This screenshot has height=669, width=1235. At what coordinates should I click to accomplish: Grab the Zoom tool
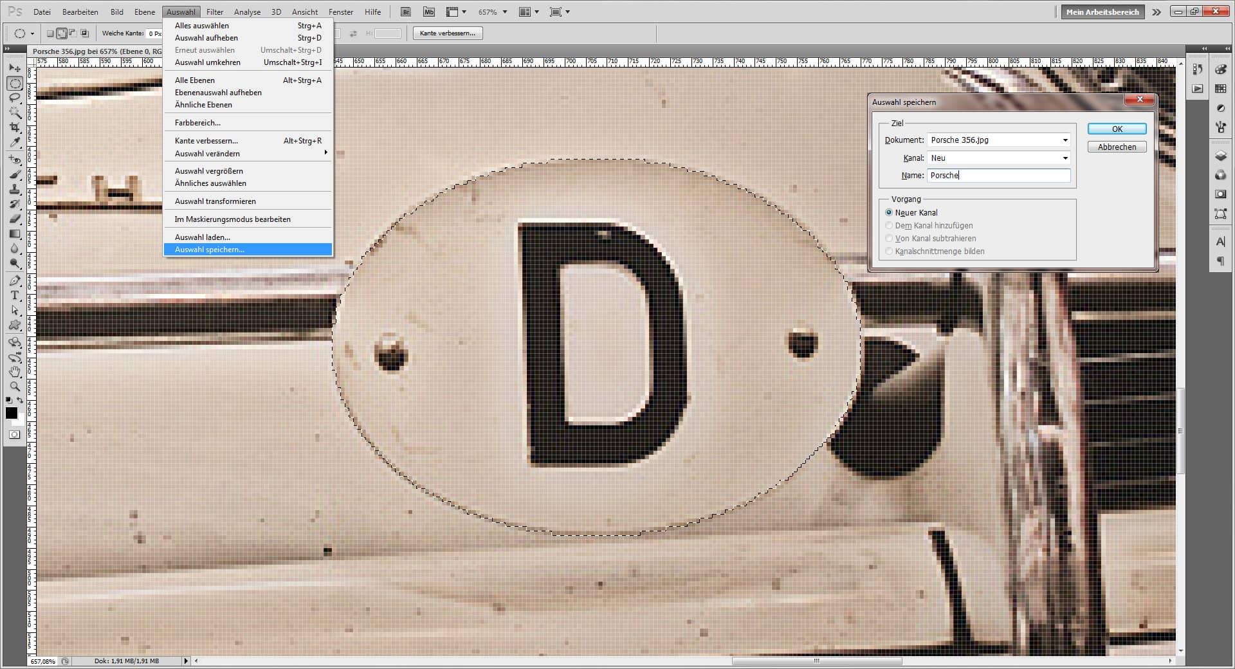(14, 386)
